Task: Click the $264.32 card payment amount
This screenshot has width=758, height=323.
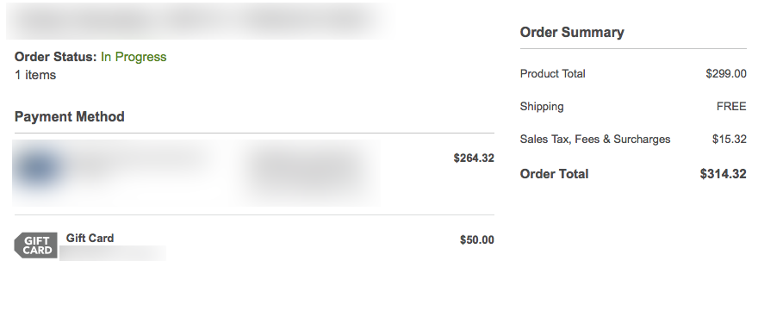Action: [474, 158]
